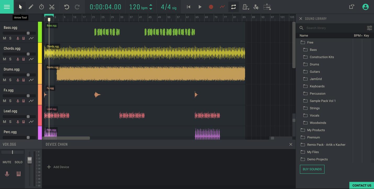Adjust the BPM stepper arrows
Viewport: 374px width, 189px height.
(151, 7)
